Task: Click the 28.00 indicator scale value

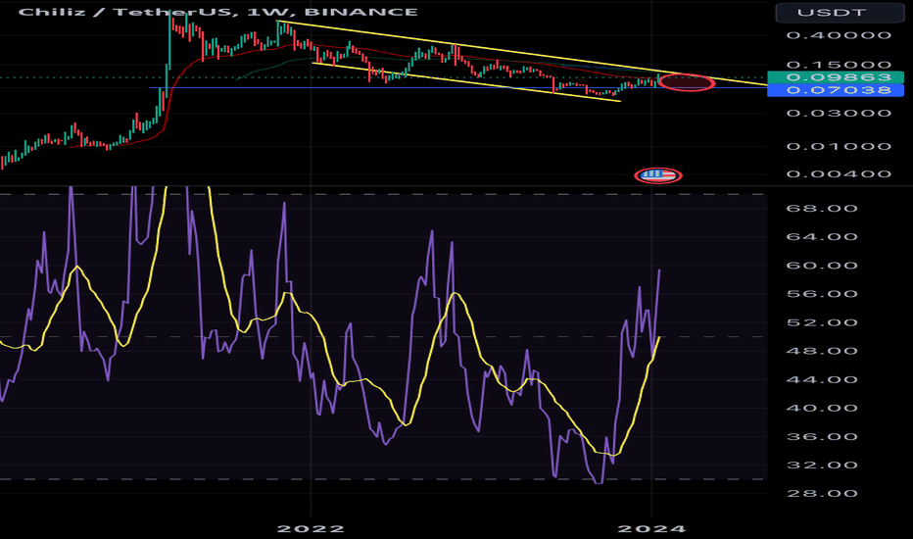Action: coord(822,494)
